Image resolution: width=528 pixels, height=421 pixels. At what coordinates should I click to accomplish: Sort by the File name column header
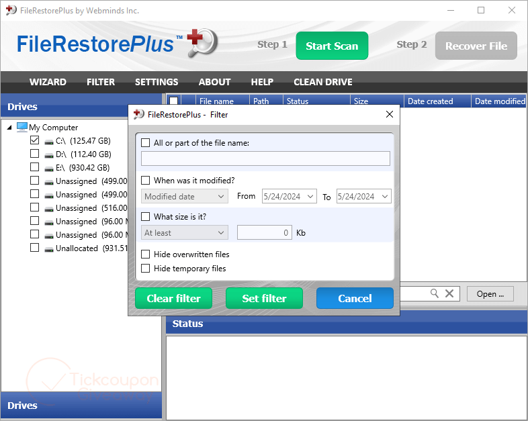222,101
